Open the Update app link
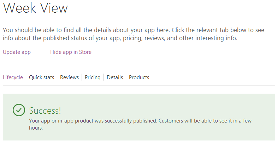Viewport: 278px width, 144px height. coord(17,52)
